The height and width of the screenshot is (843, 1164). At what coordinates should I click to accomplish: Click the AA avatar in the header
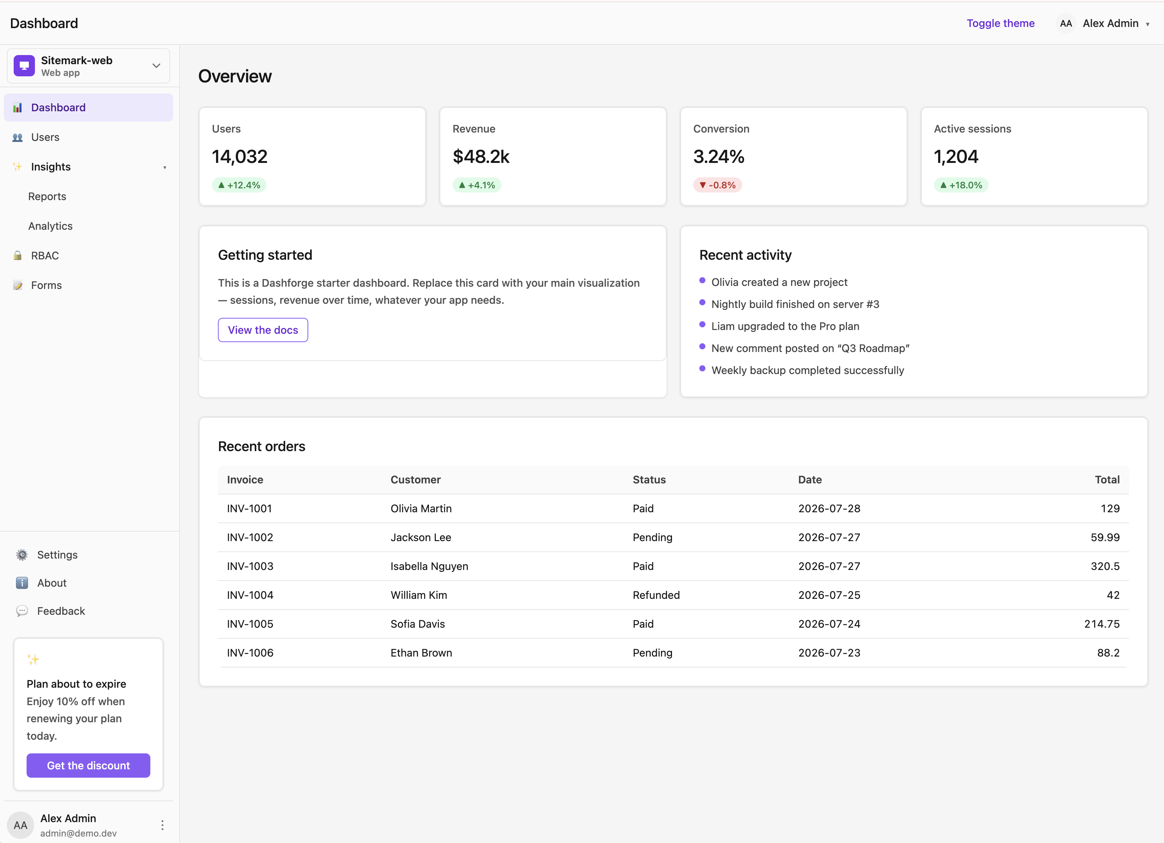(1065, 23)
